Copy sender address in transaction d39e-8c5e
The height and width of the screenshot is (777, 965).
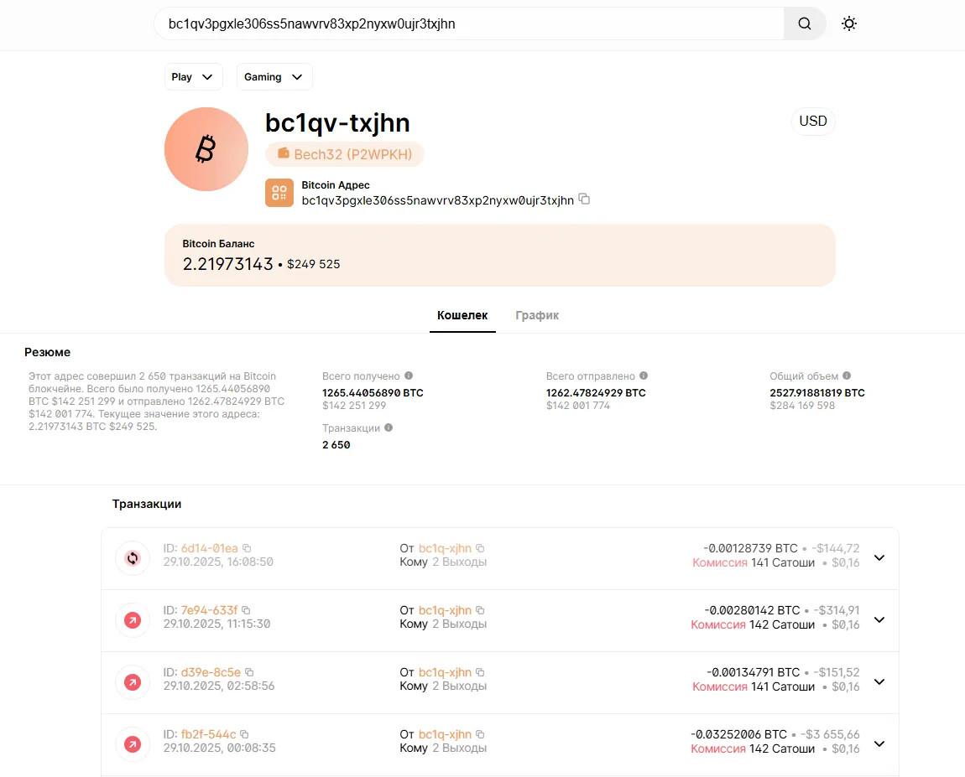[481, 672]
